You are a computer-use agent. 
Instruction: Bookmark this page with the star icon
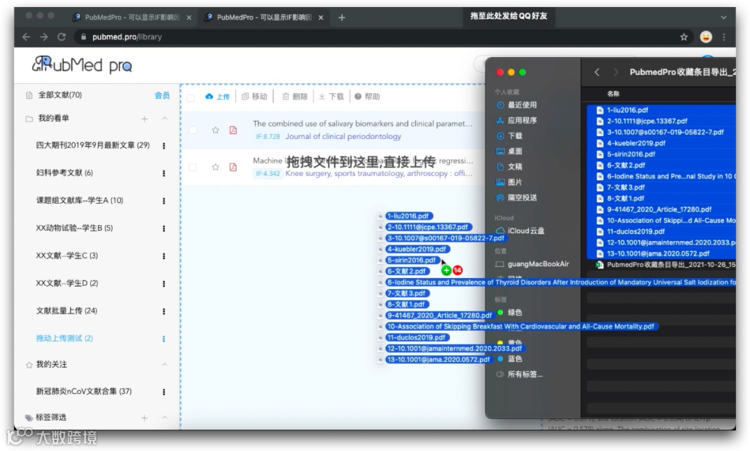tap(684, 37)
